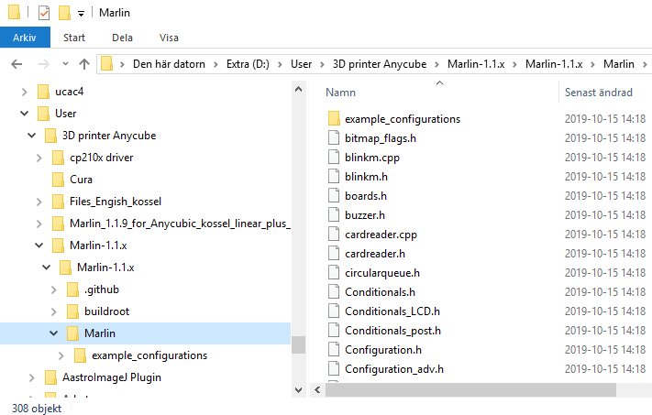Select the cardreader.cpp file icon
This screenshot has width=652, height=415.
[334, 234]
